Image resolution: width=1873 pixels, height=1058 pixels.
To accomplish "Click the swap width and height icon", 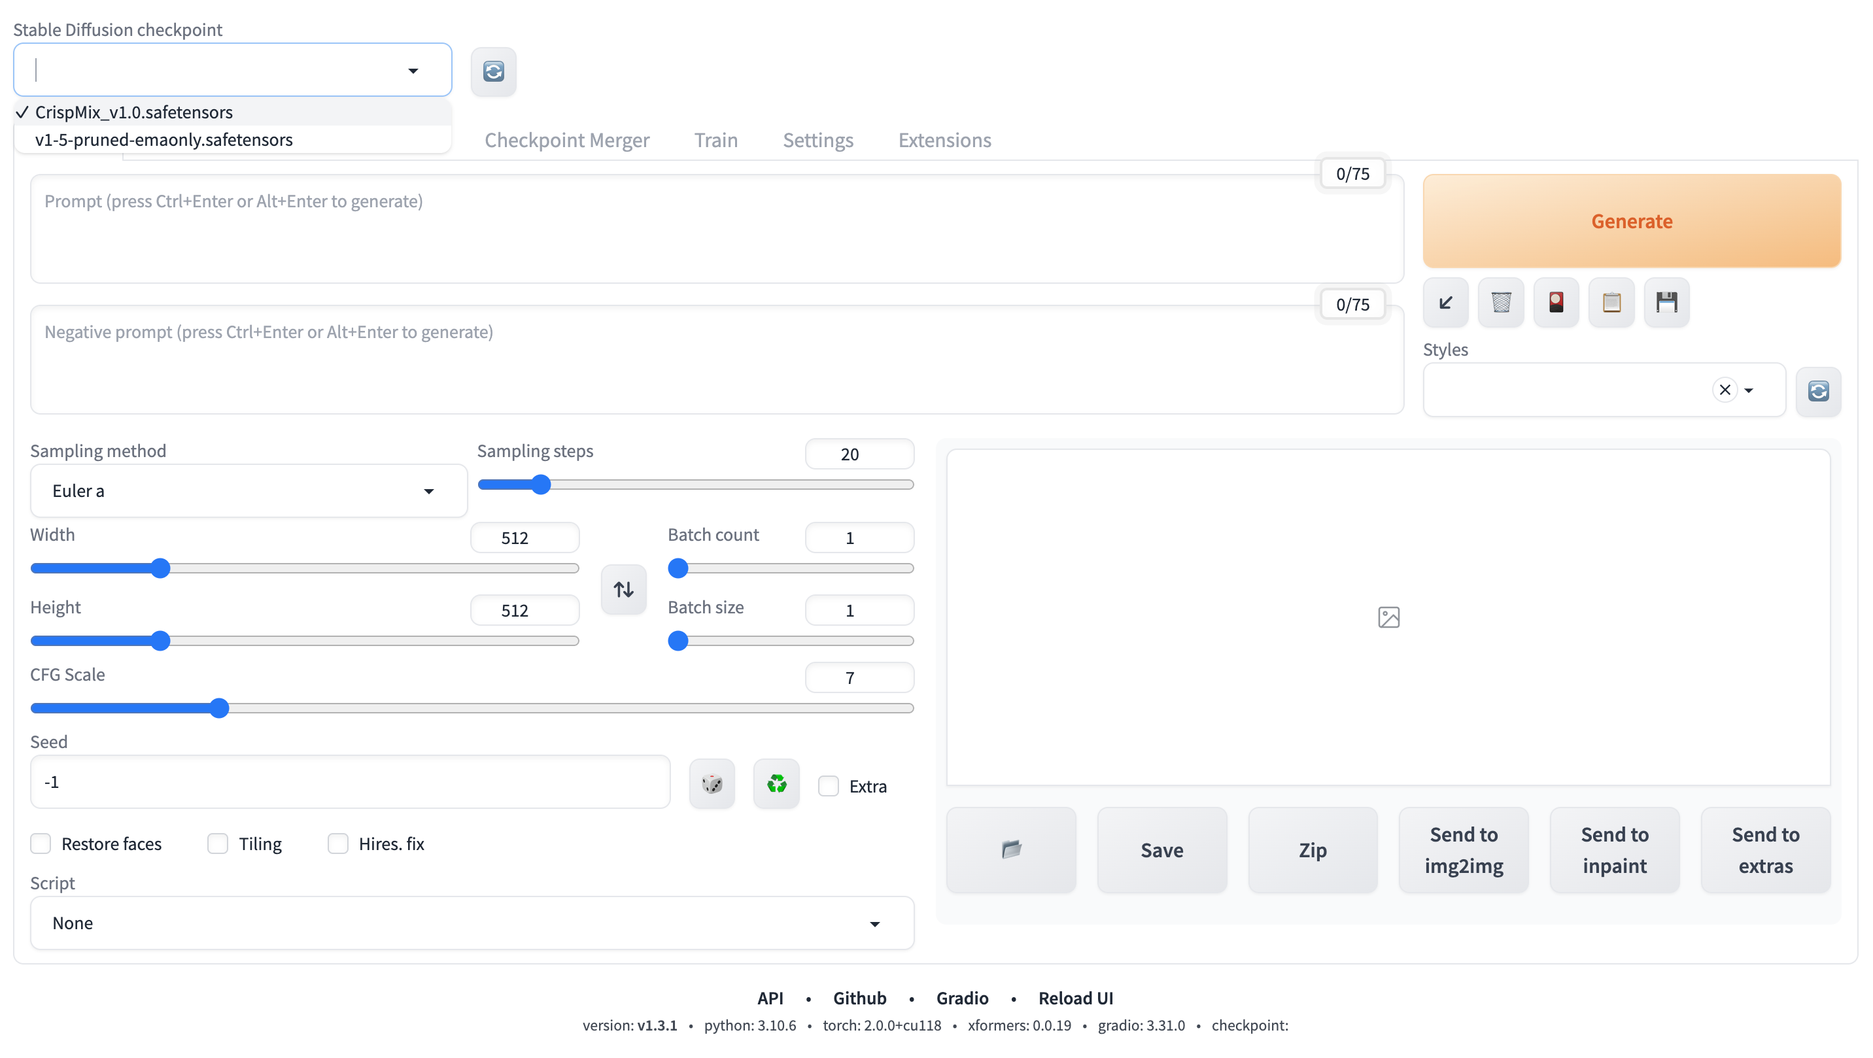I will click(x=623, y=589).
